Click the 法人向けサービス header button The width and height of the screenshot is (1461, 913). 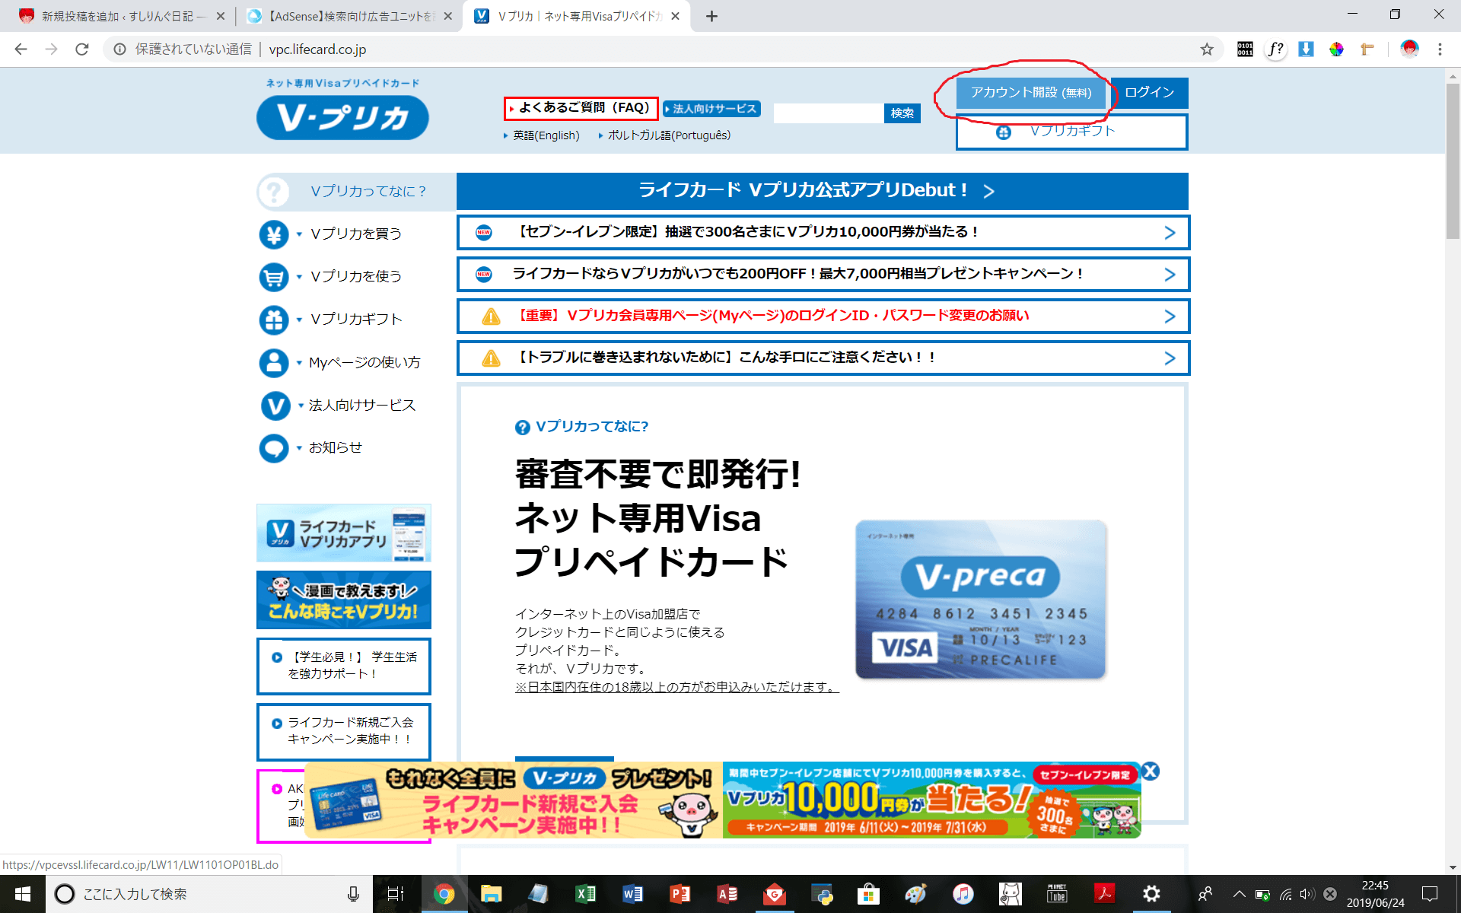[x=711, y=109]
